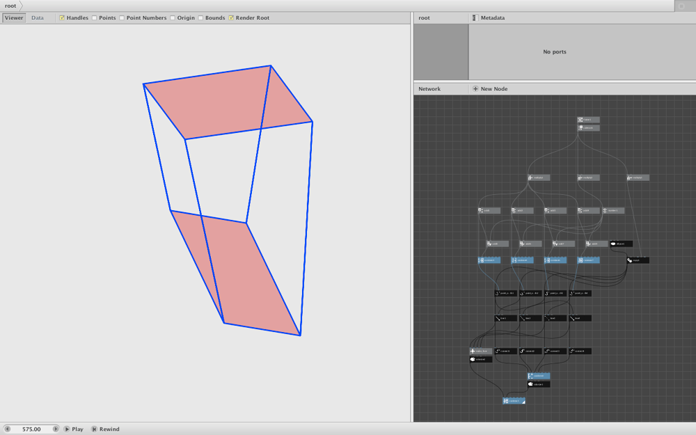This screenshot has width=696, height=435.
Task: Select the connect2 node
Action: pyautogui.click(x=531, y=351)
